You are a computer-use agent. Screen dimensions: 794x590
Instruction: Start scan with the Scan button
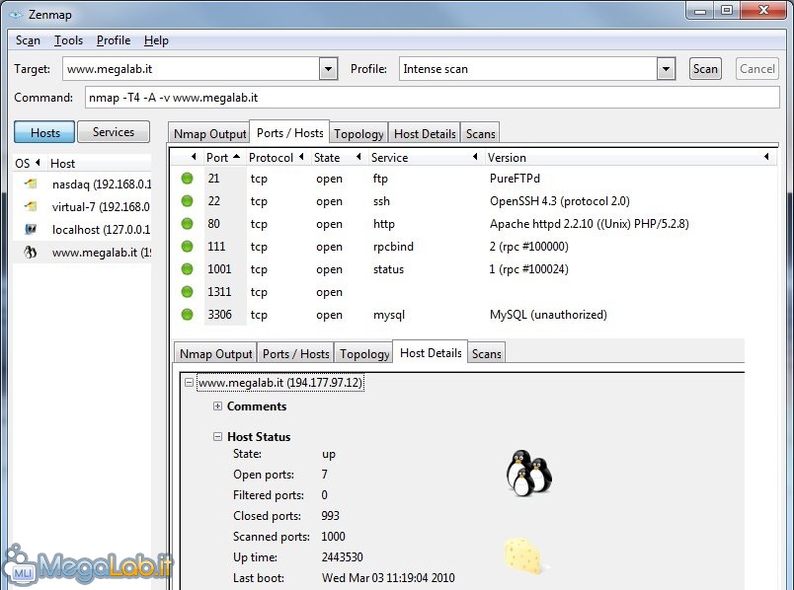[x=705, y=69]
